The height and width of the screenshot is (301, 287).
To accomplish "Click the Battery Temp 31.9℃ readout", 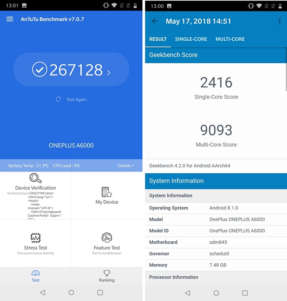I will (28, 166).
